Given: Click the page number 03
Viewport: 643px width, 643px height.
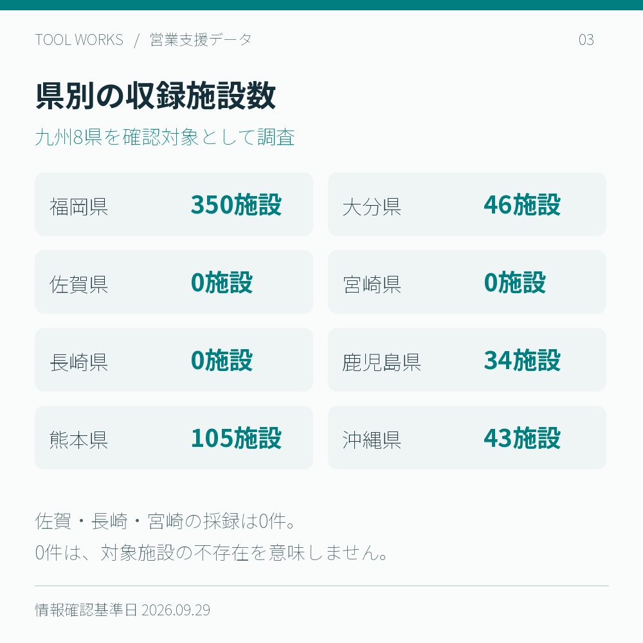Looking at the screenshot, I should [x=586, y=40].
